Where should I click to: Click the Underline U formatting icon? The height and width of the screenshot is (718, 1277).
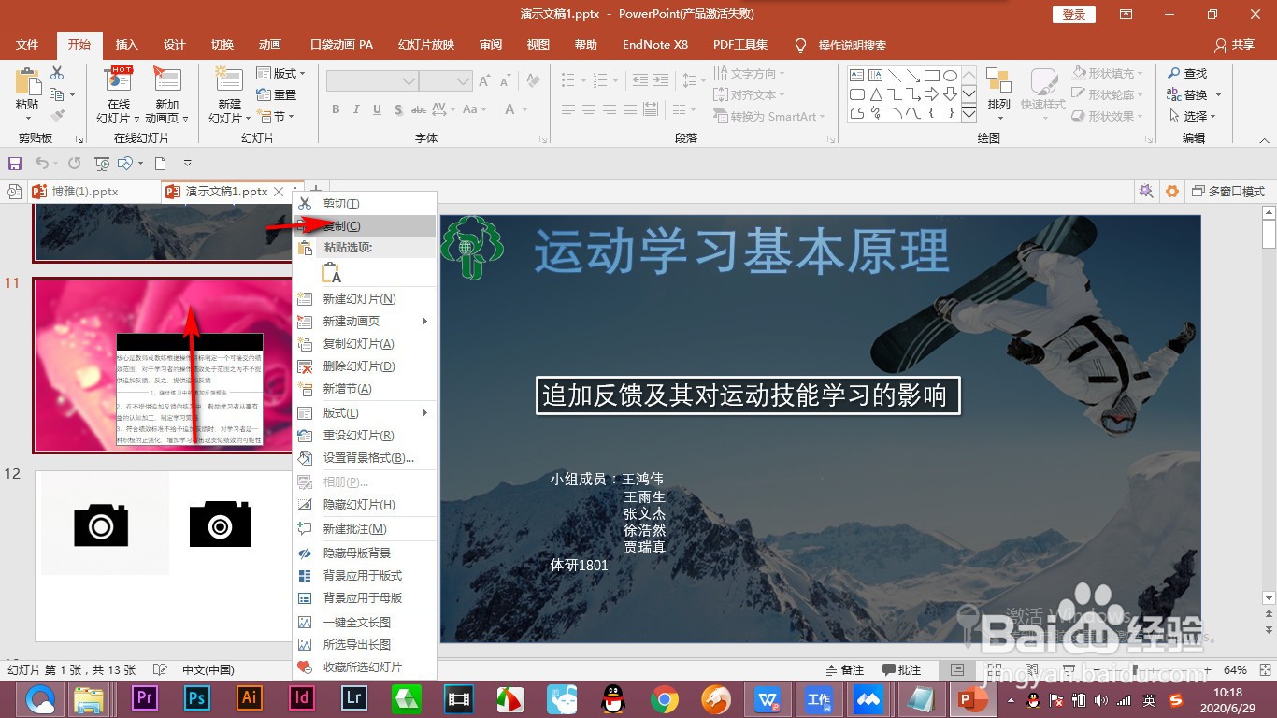point(377,109)
